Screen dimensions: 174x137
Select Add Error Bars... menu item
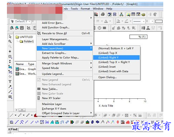65,23
